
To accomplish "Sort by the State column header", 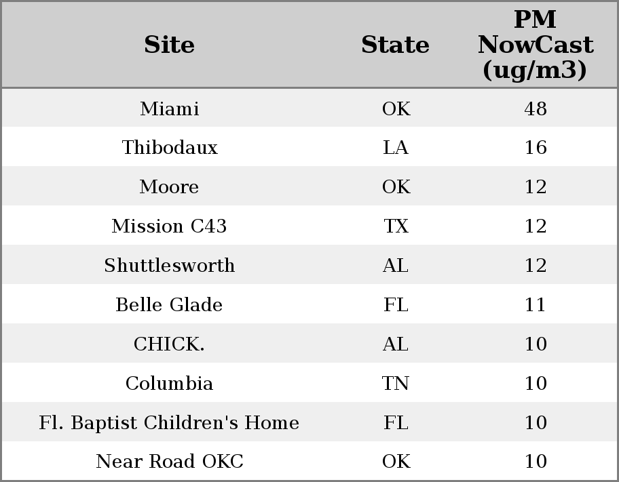I will 395,45.
